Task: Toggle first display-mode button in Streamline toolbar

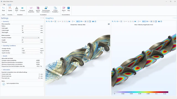Action: (85, 21)
